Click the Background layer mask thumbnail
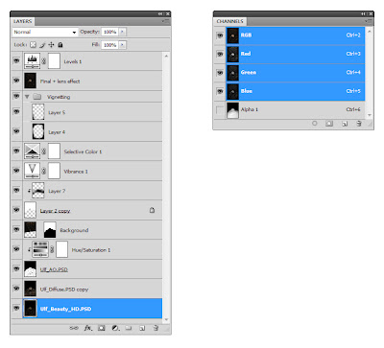 [50, 230]
